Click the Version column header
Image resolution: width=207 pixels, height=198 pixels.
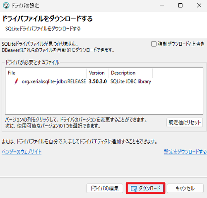click(x=97, y=73)
